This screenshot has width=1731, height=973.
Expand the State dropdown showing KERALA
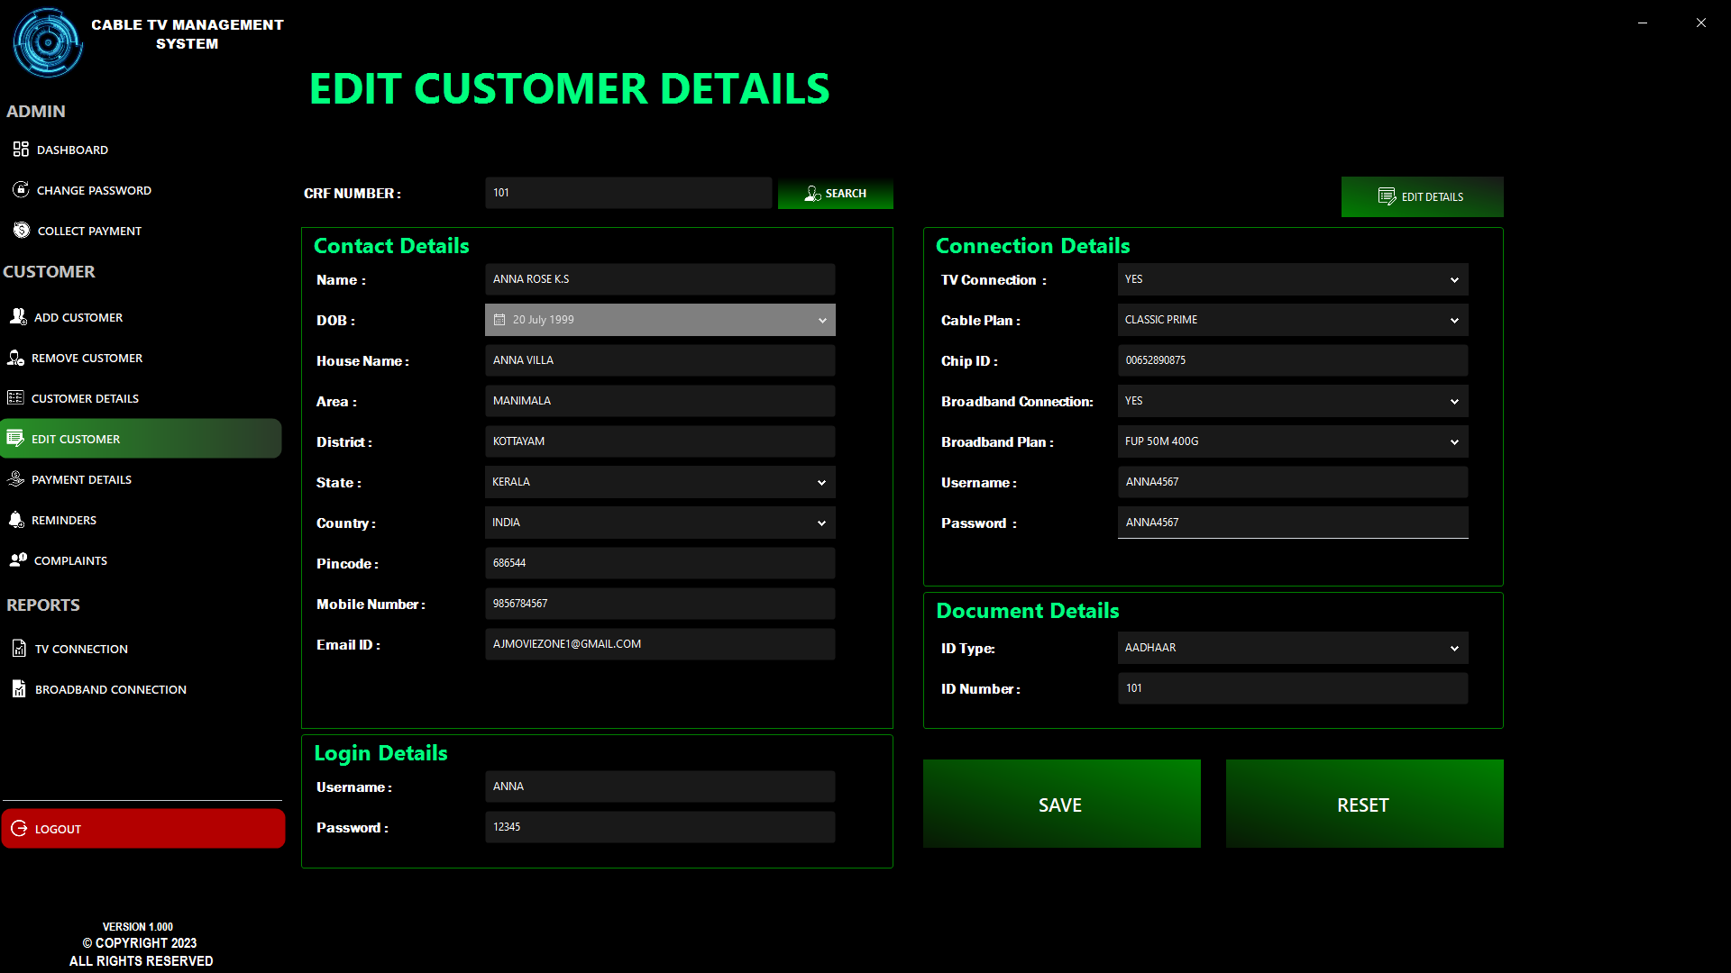point(821,483)
